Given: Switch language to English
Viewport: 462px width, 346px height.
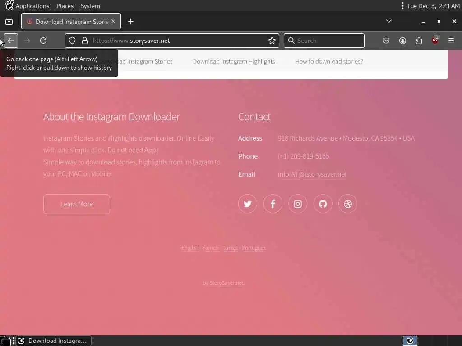Looking at the screenshot, I should pos(190,248).
